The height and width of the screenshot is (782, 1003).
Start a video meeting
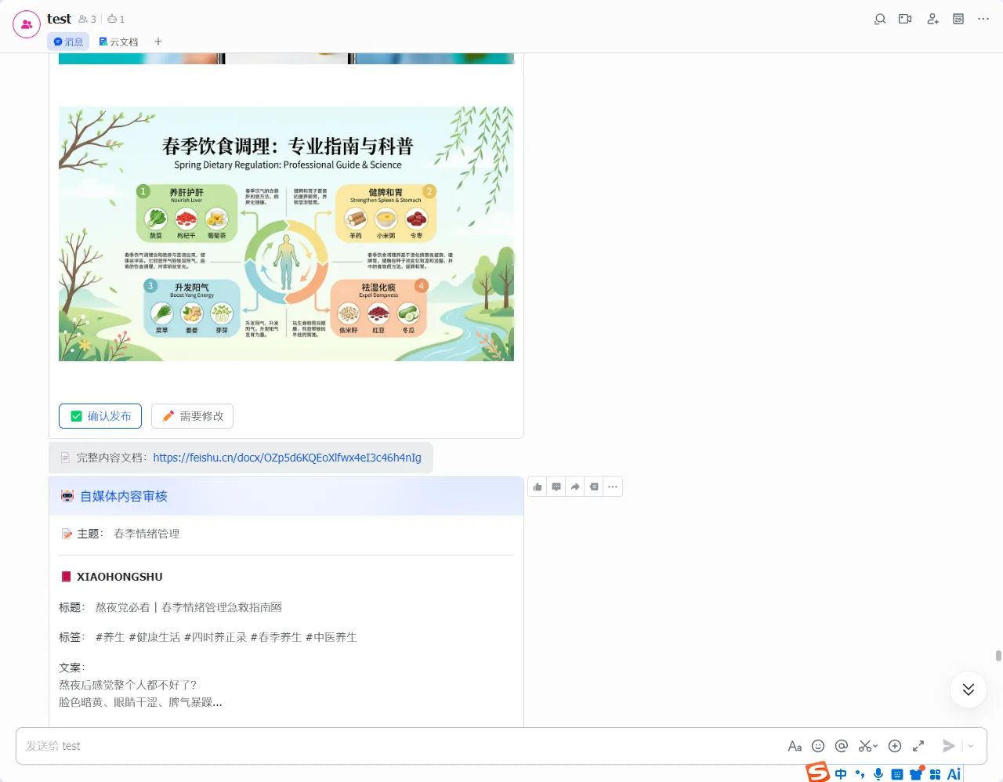(x=905, y=19)
